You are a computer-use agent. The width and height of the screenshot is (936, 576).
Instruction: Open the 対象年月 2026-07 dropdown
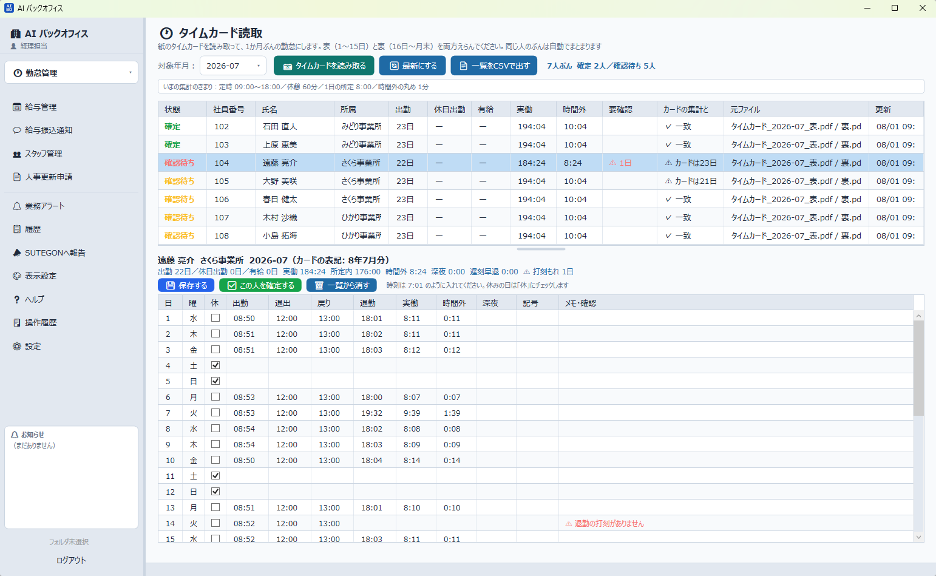pyautogui.click(x=233, y=66)
